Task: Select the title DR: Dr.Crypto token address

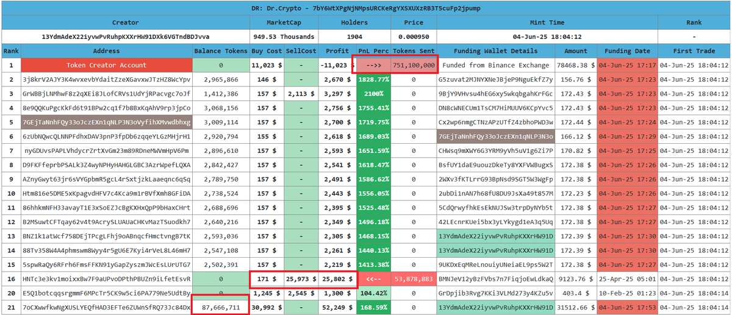Action: 366,8
